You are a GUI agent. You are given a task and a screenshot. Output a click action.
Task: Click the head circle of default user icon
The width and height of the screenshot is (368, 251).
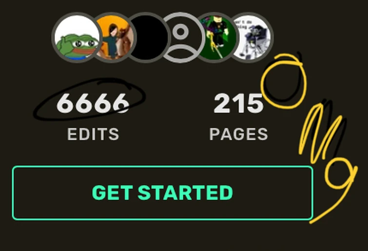[180, 32]
